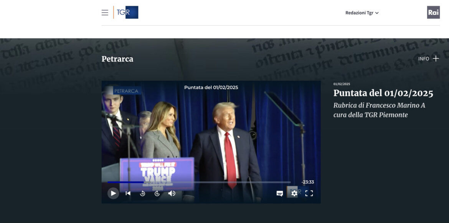The image size is (449, 223).
Task: Expand the Redazioni Tgr dropdown
Action: (x=362, y=13)
